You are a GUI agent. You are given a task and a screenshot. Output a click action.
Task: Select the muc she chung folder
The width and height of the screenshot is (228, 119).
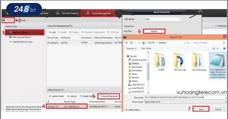pyautogui.click(x=199, y=61)
